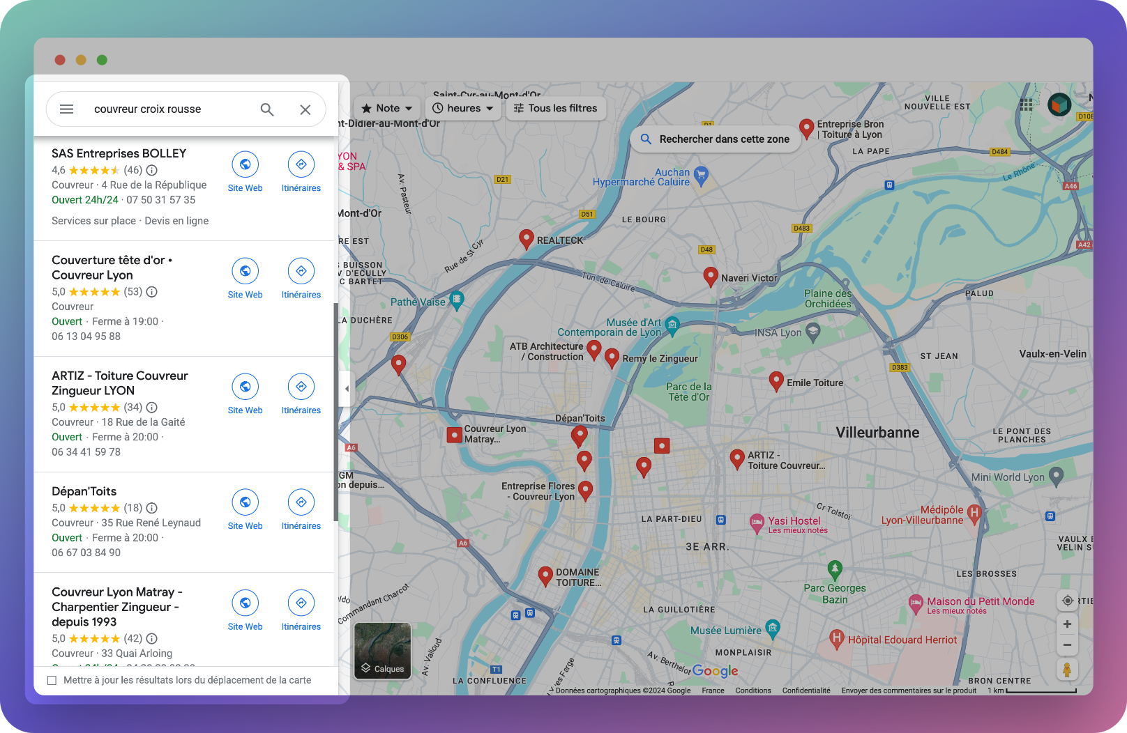Open the Note rating filter dropdown
This screenshot has height=733, width=1127.
[x=388, y=108]
